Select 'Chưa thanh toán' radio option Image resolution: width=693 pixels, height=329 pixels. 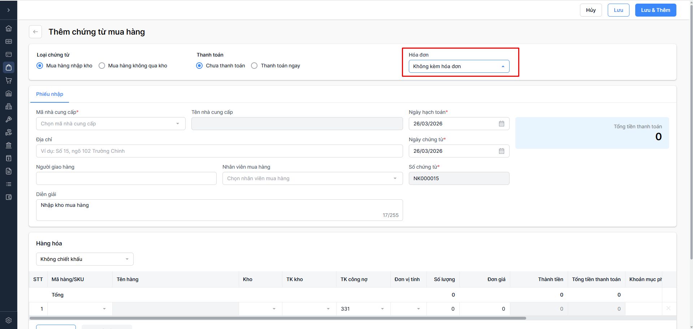(199, 66)
